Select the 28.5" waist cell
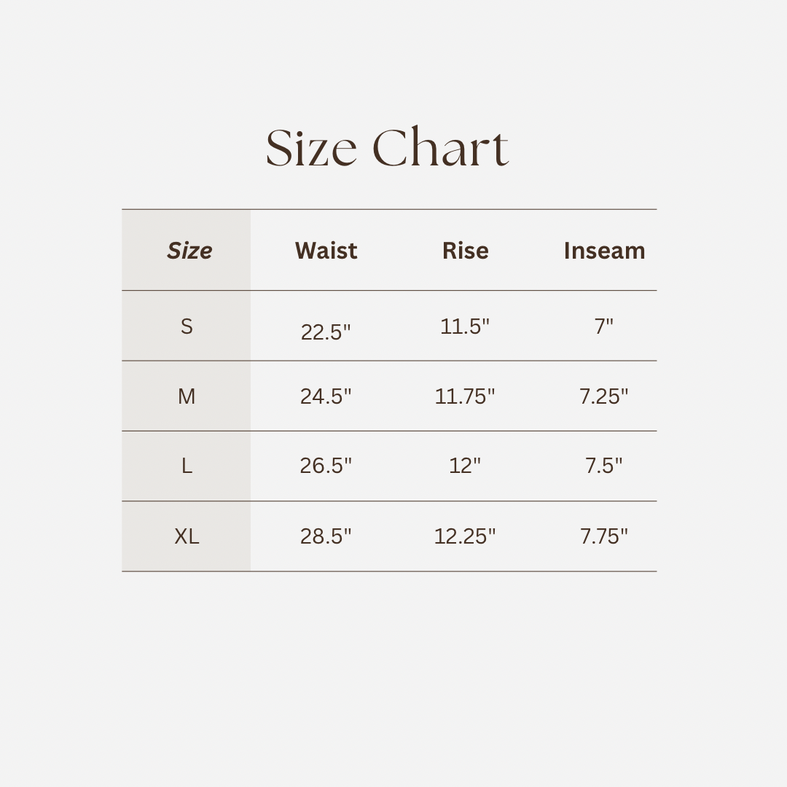 click(x=326, y=536)
